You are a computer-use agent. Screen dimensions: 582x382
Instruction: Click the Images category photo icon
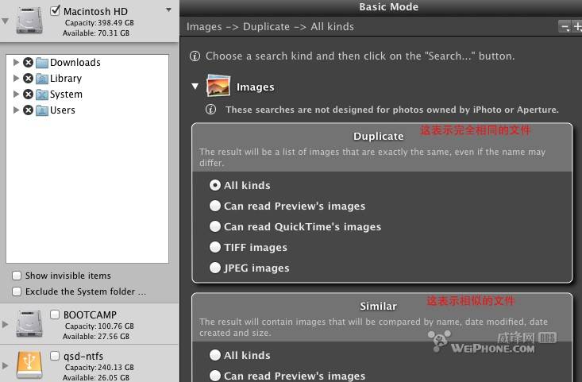[218, 86]
